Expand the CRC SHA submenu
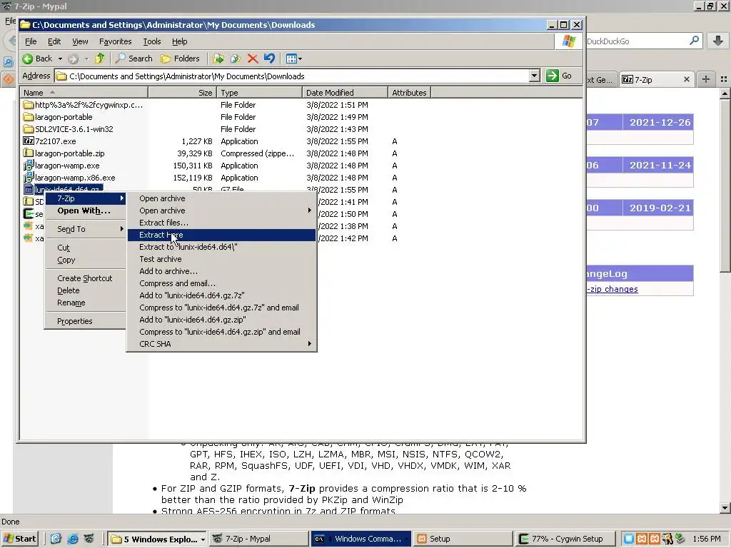The height and width of the screenshot is (548, 731). [x=221, y=344]
